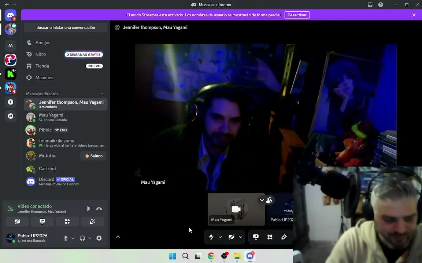Toggle camera in the Video conectado panel
422x263 pixels.
tap(17, 221)
